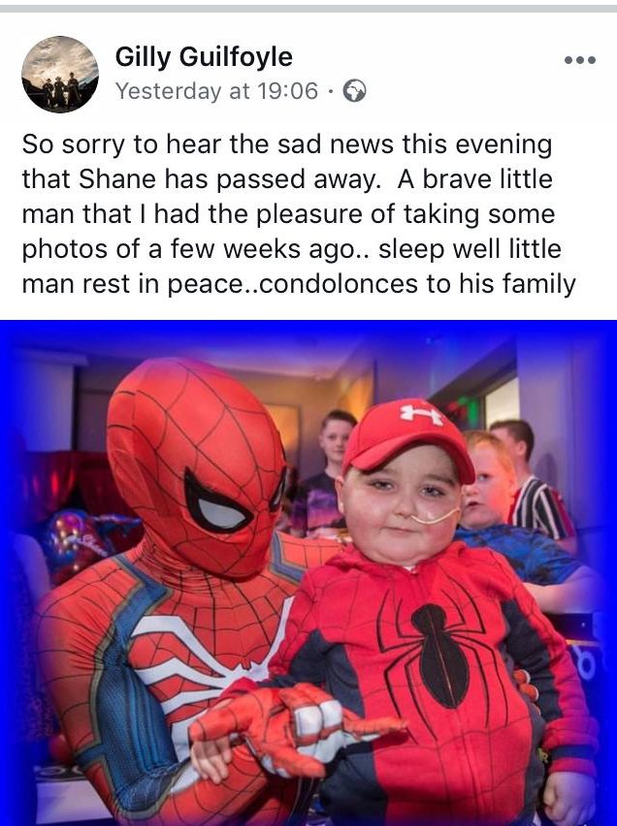Click the Under Armour logo on red cap
The height and width of the screenshot is (826, 617).
pyautogui.click(x=421, y=414)
